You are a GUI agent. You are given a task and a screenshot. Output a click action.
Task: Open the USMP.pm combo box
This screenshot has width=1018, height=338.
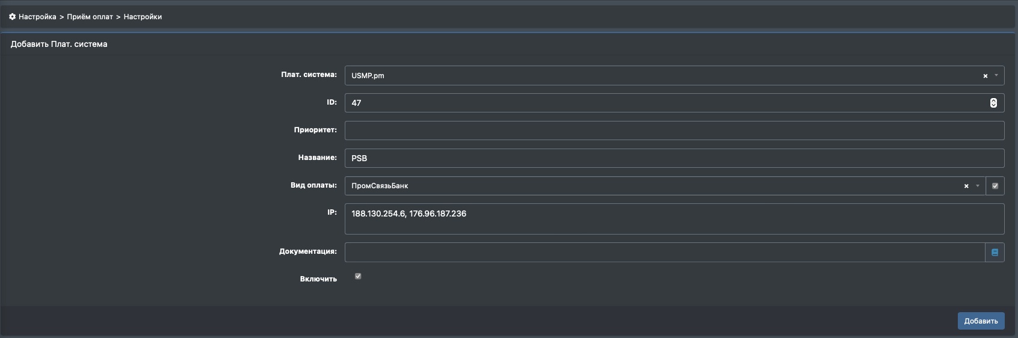[662, 76]
